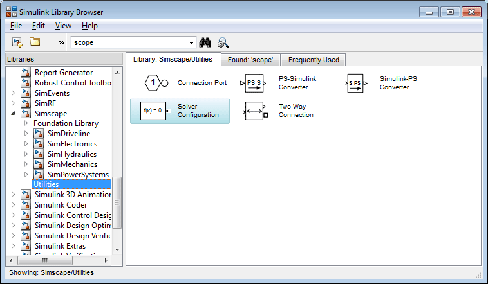Screen dimensions: 488x284
Task: Expand the SimEvents tree node
Action: (13, 93)
